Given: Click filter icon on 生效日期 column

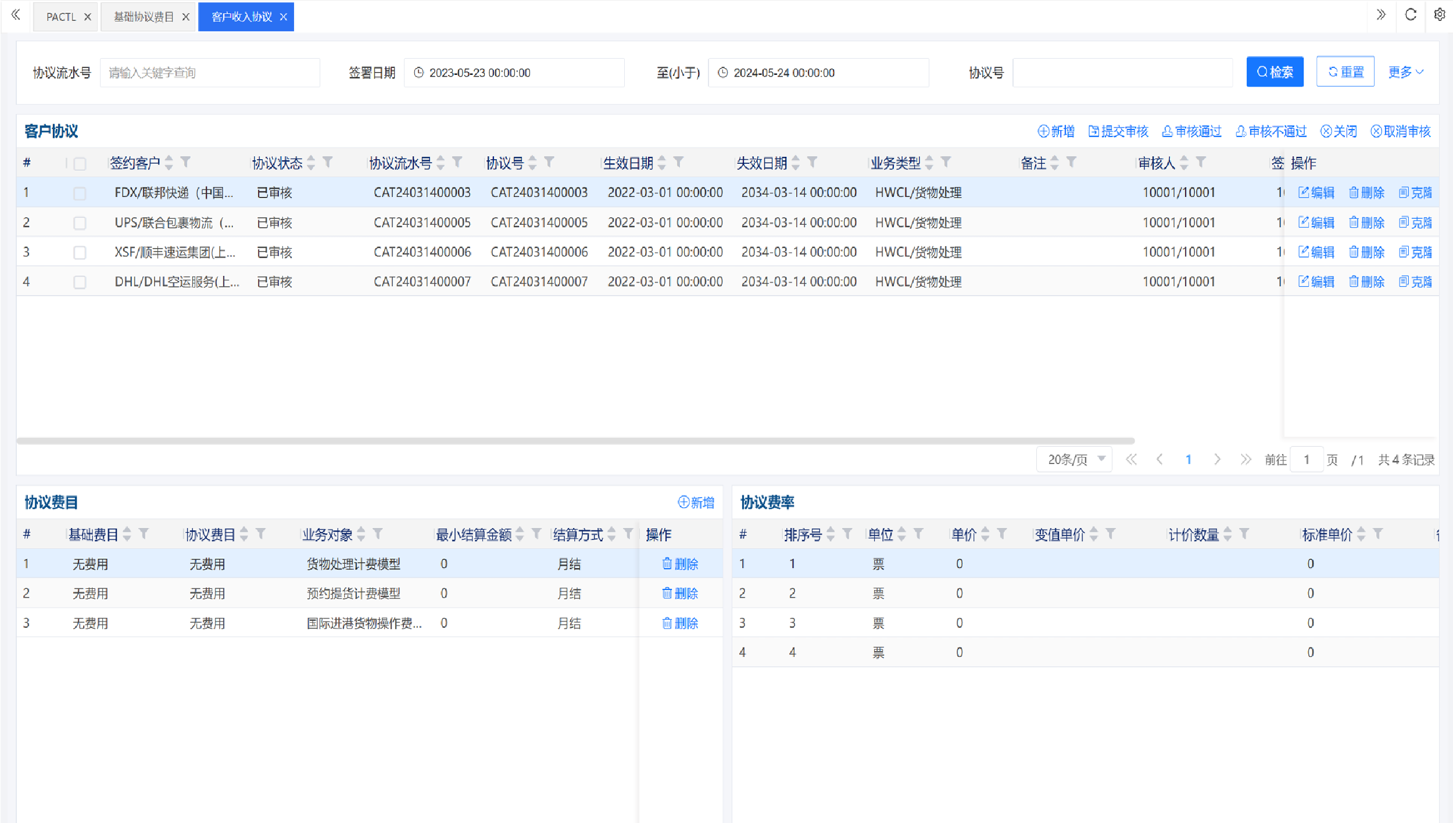Looking at the screenshot, I should tap(678, 162).
